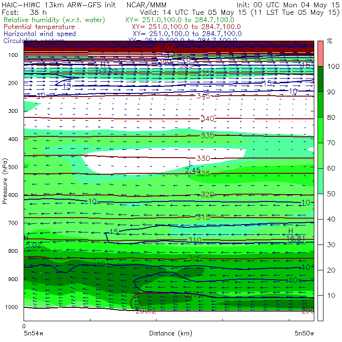Screen dimensions: 342x342
Task: Click the pink color bar segment above 100%
Action: (320, 54)
